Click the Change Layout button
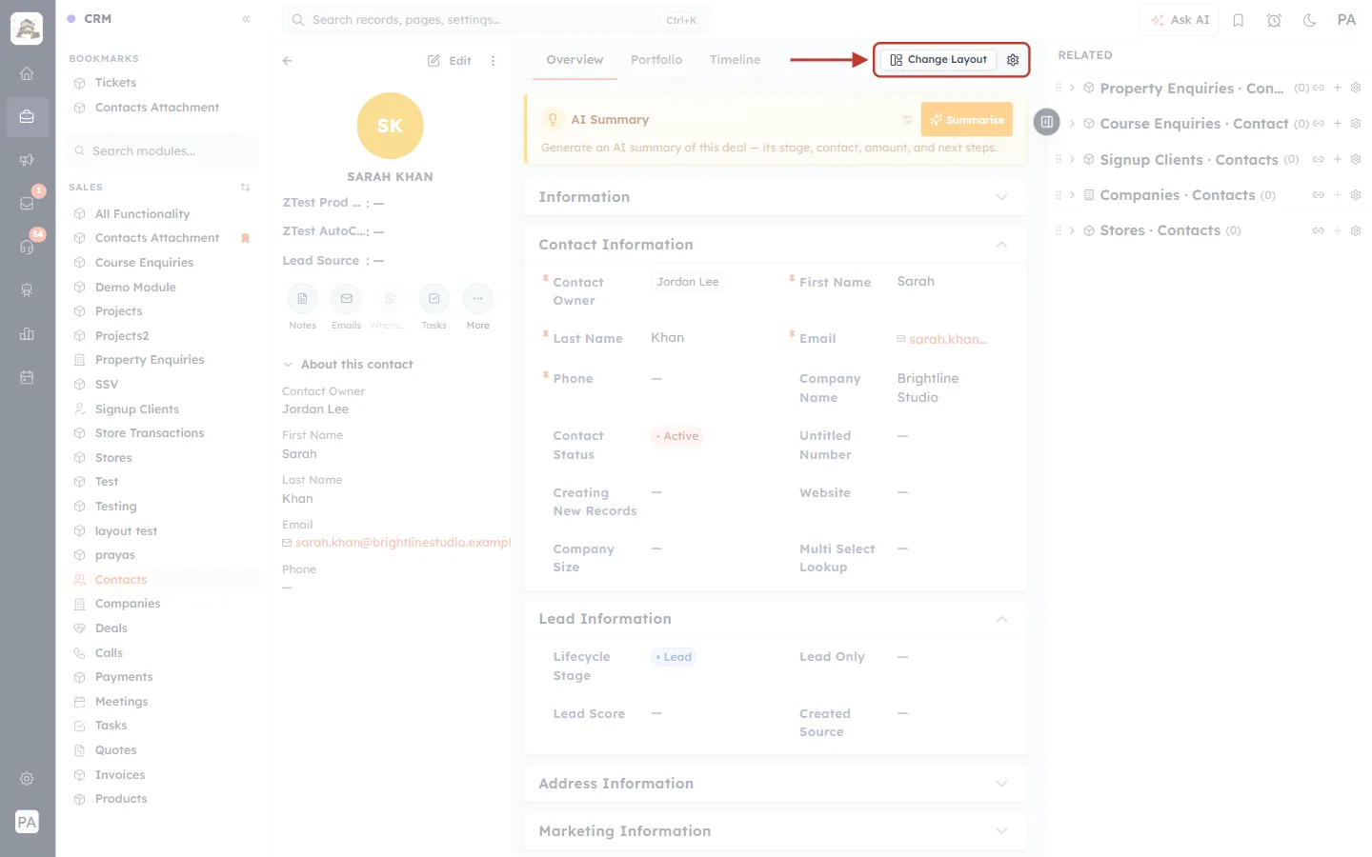The image size is (1372, 857). pos(938,60)
